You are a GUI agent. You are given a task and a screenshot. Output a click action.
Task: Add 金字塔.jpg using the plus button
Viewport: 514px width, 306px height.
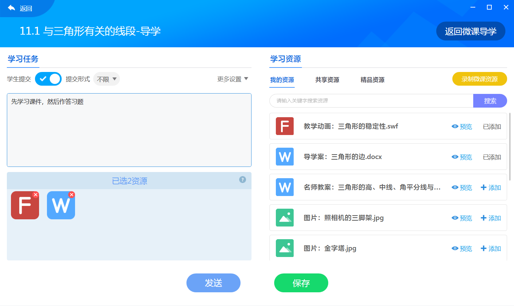pyautogui.click(x=491, y=248)
